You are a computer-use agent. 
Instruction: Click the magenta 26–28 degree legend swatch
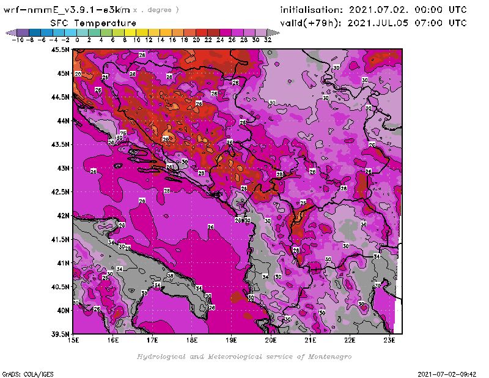coord(238,32)
